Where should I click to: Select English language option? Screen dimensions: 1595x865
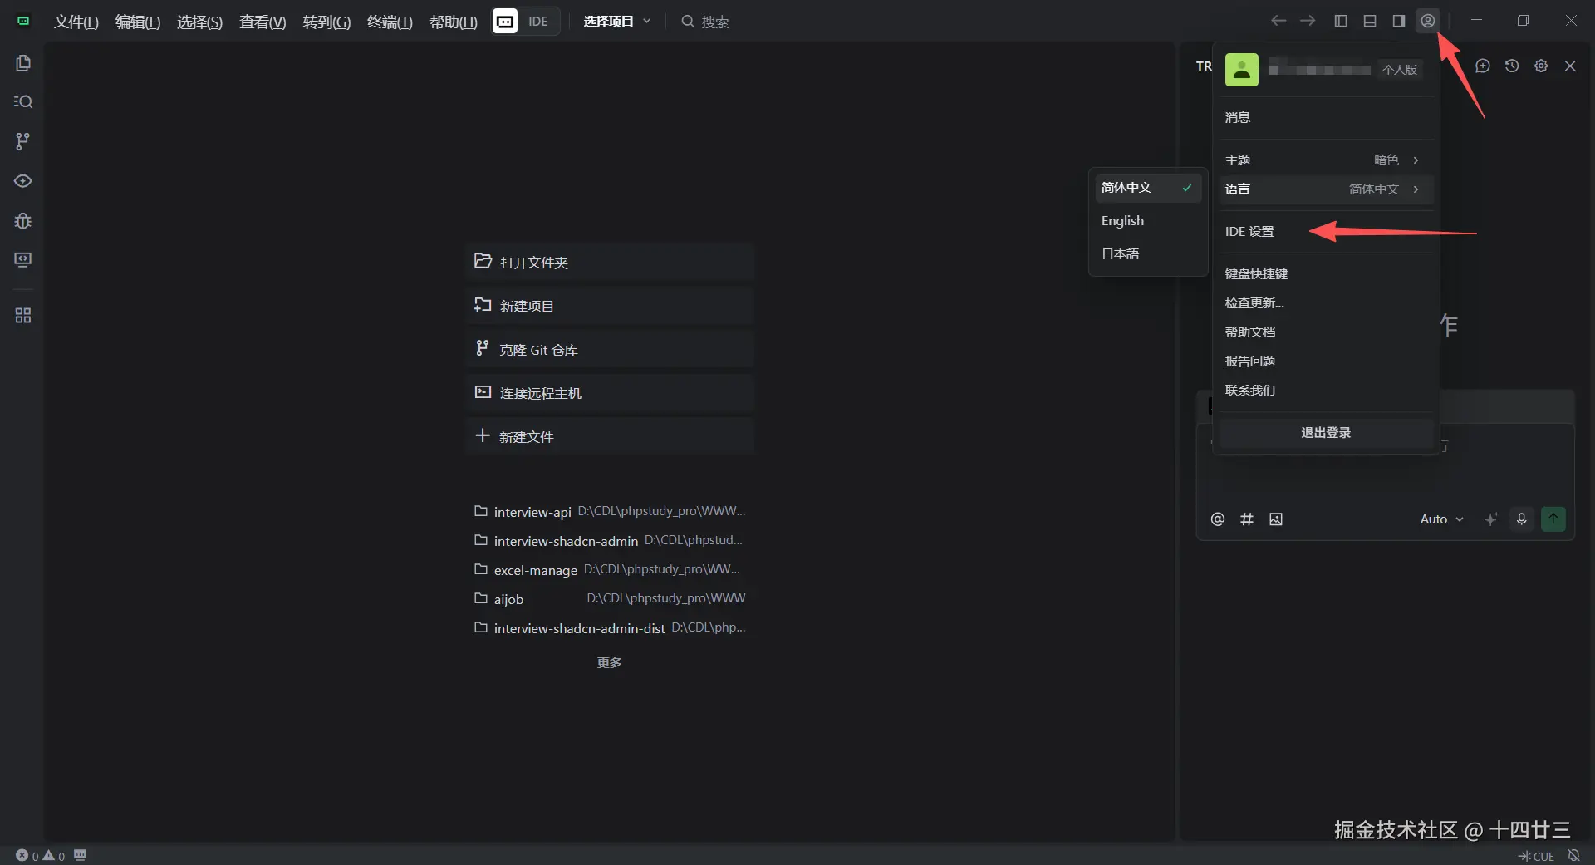[x=1148, y=221]
